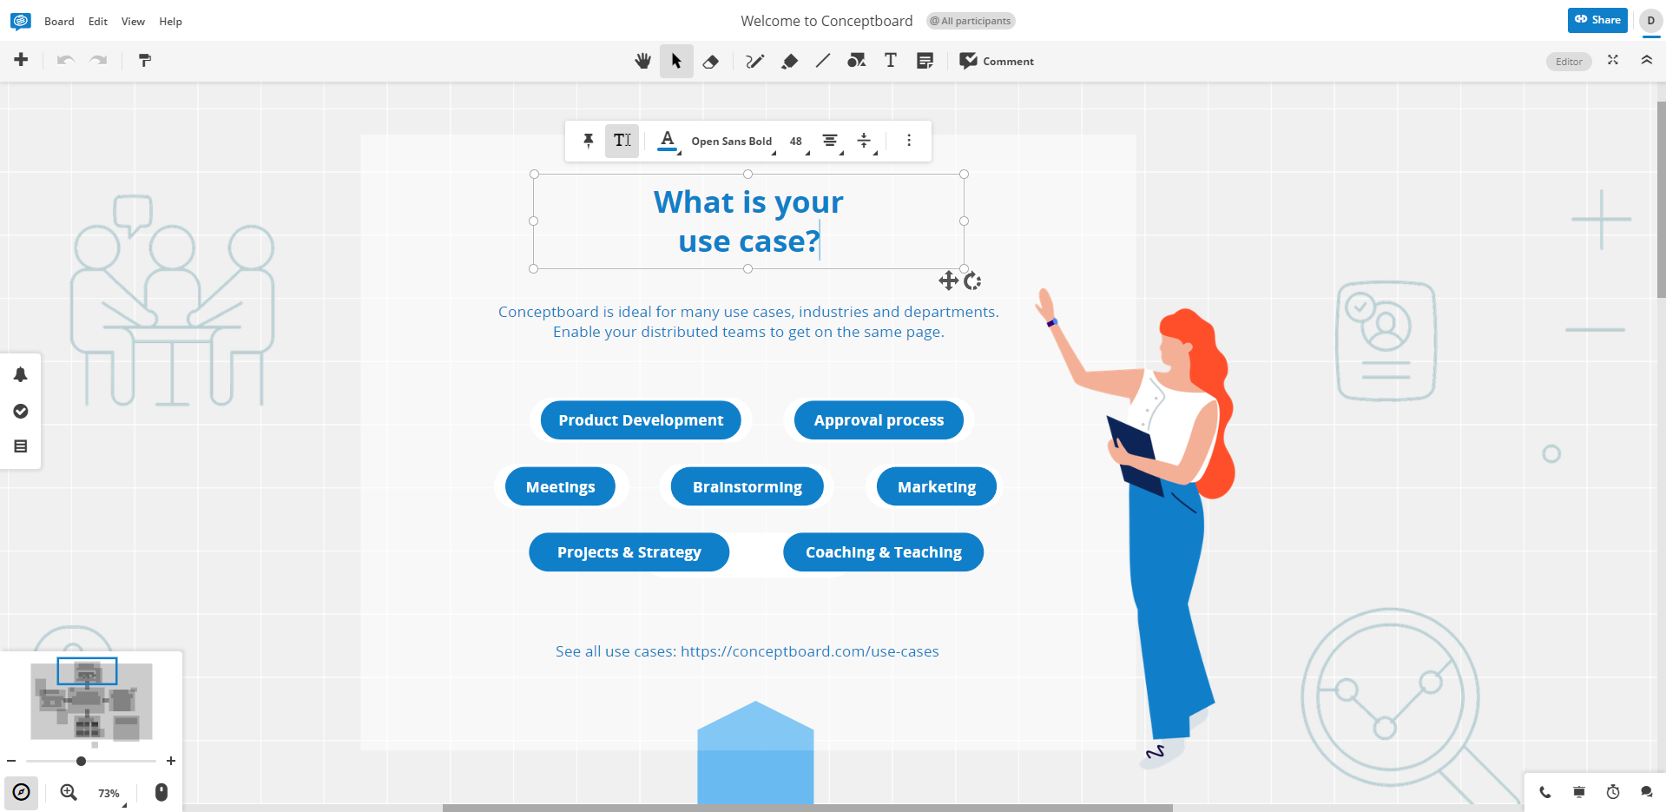Click the plus insert icon in toolbar
This screenshot has height=812, width=1666.
[21, 59]
